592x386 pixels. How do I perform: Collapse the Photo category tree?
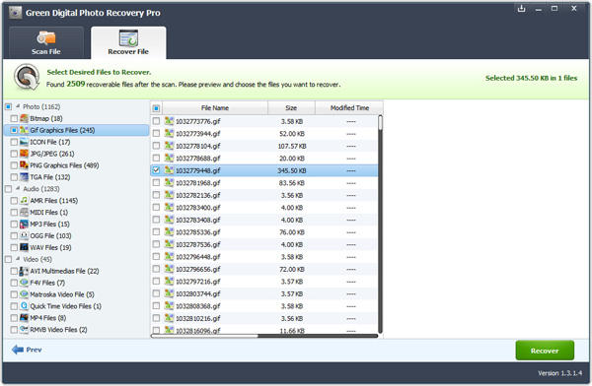click(18, 106)
